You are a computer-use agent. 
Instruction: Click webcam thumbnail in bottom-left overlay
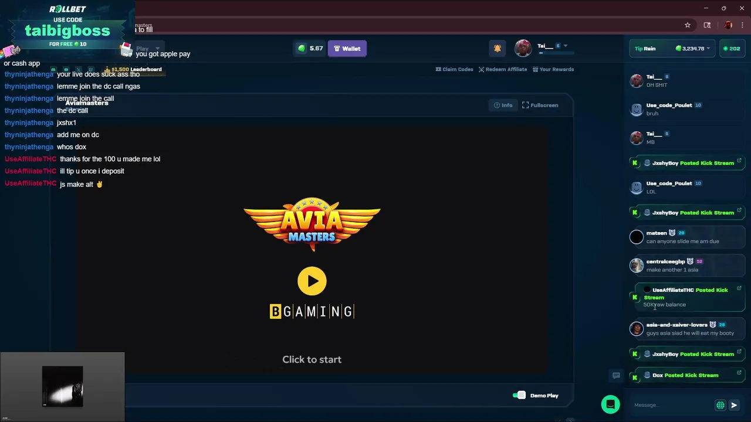(x=62, y=386)
